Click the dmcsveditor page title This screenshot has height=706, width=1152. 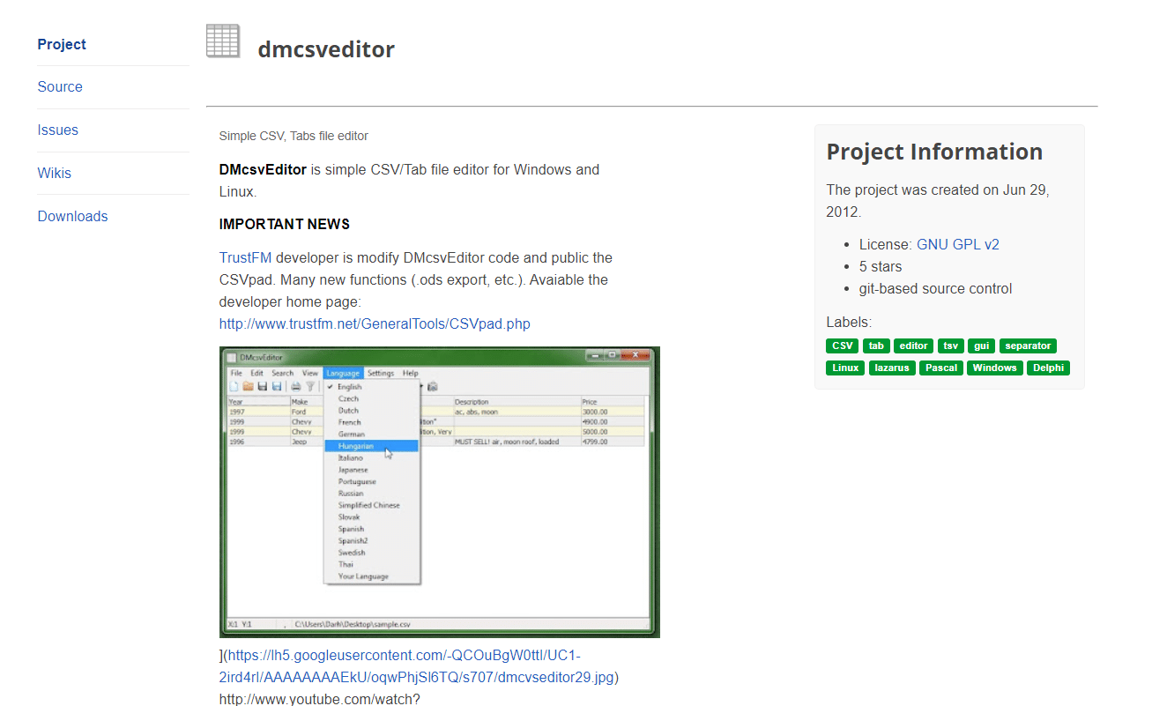click(x=326, y=49)
